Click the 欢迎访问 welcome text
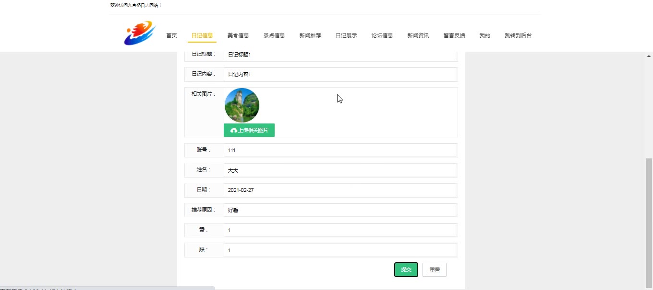 136,5
